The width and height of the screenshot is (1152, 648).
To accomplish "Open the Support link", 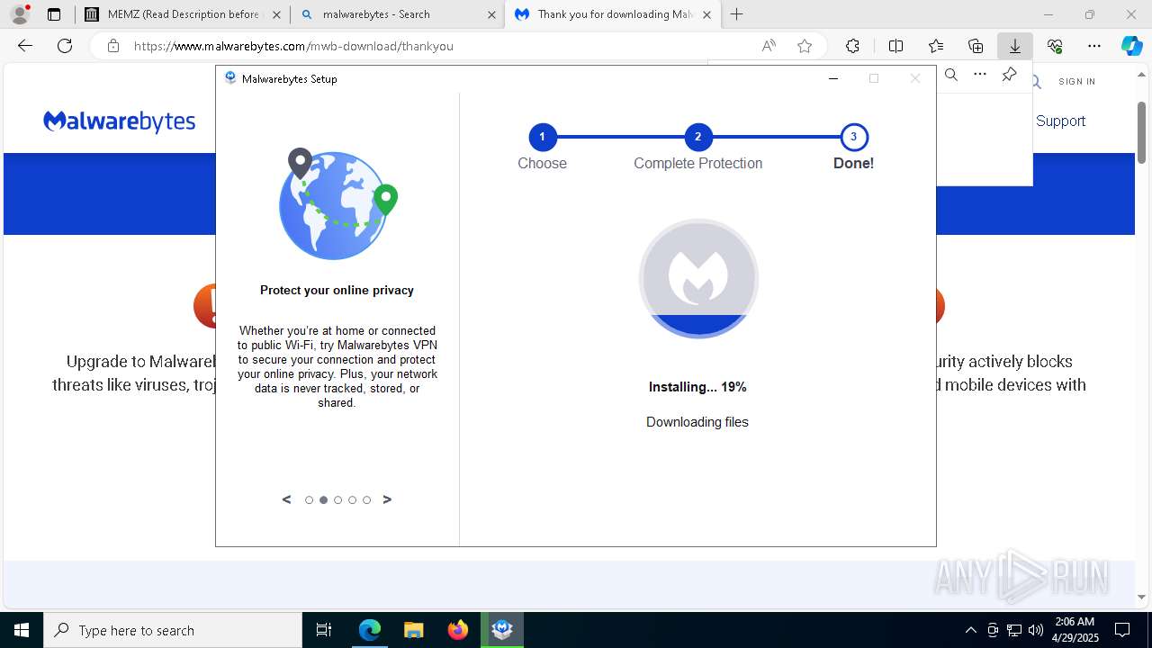I will tap(1060, 121).
